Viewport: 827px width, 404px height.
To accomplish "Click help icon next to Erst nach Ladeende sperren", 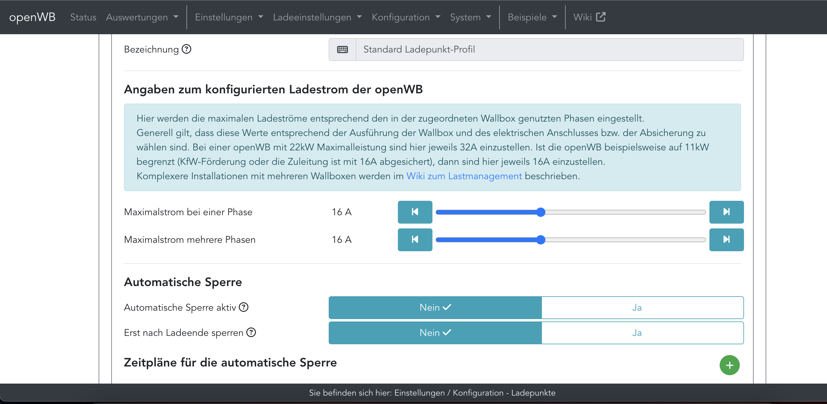I will point(251,333).
